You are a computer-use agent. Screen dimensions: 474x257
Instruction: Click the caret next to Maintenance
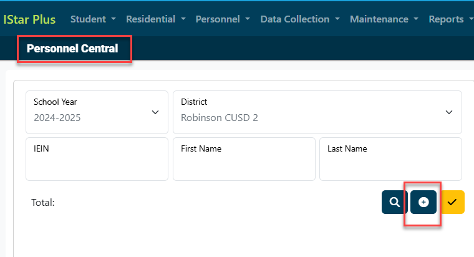point(416,19)
